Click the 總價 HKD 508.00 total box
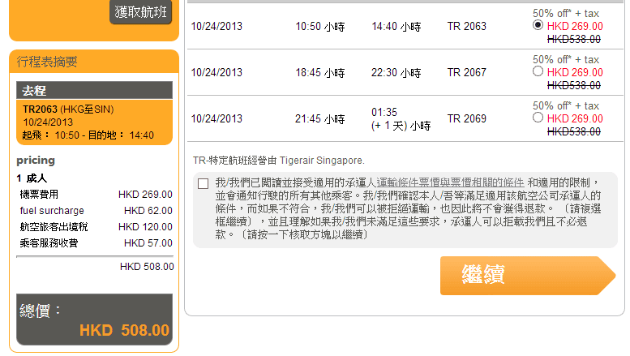 pyautogui.click(x=94, y=321)
